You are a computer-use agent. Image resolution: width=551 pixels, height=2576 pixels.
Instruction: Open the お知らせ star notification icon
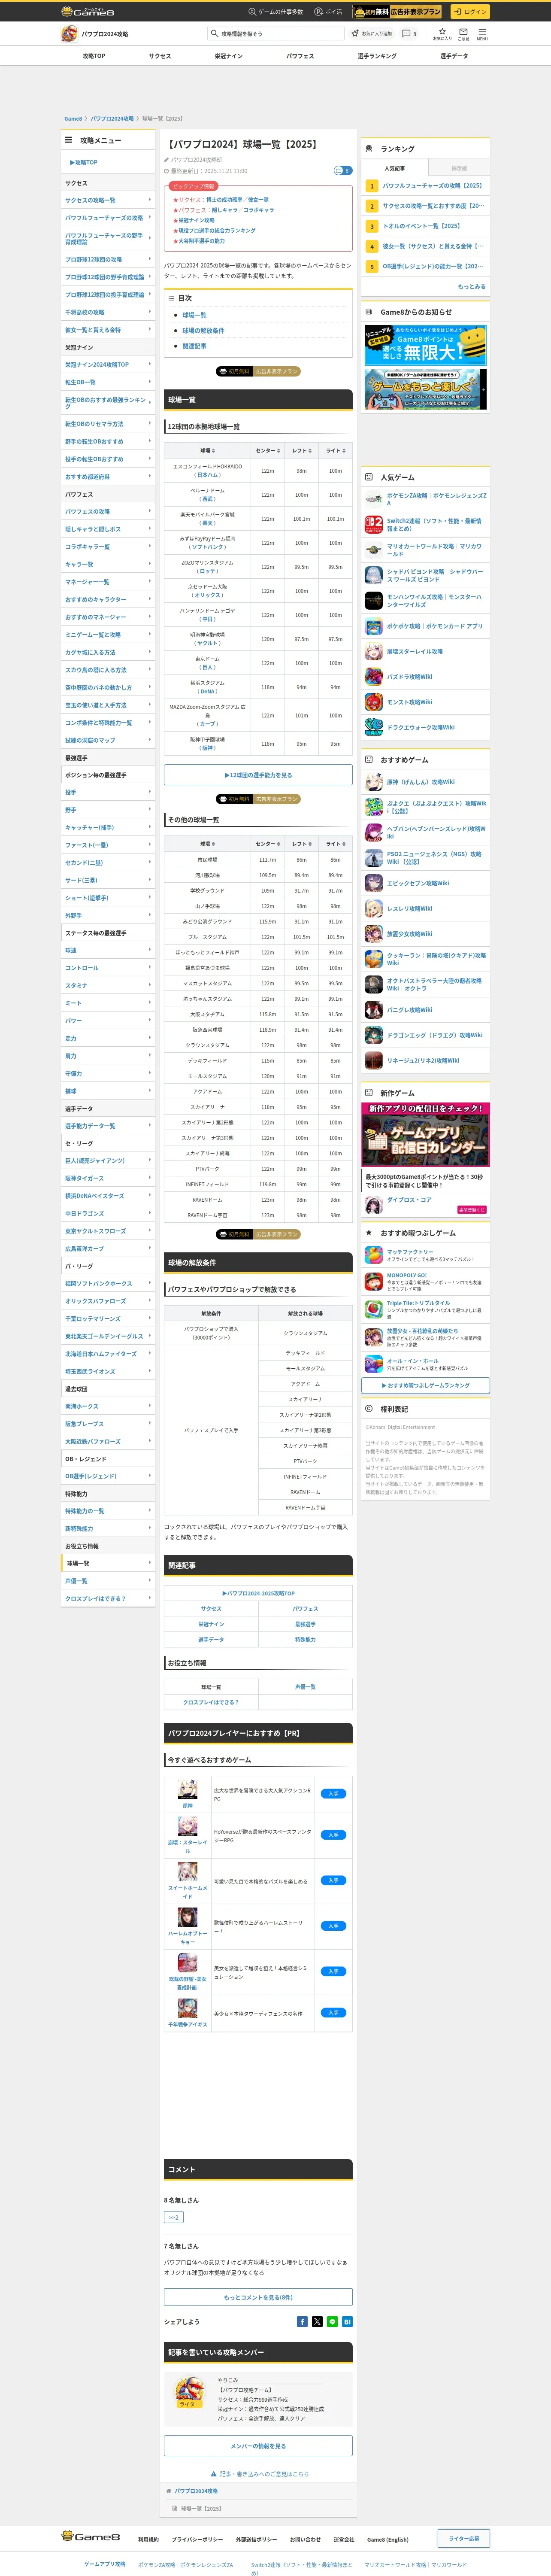[x=442, y=33]
